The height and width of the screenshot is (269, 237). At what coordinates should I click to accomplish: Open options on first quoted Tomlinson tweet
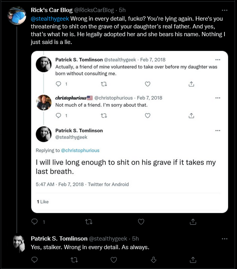tap(218, 60)
